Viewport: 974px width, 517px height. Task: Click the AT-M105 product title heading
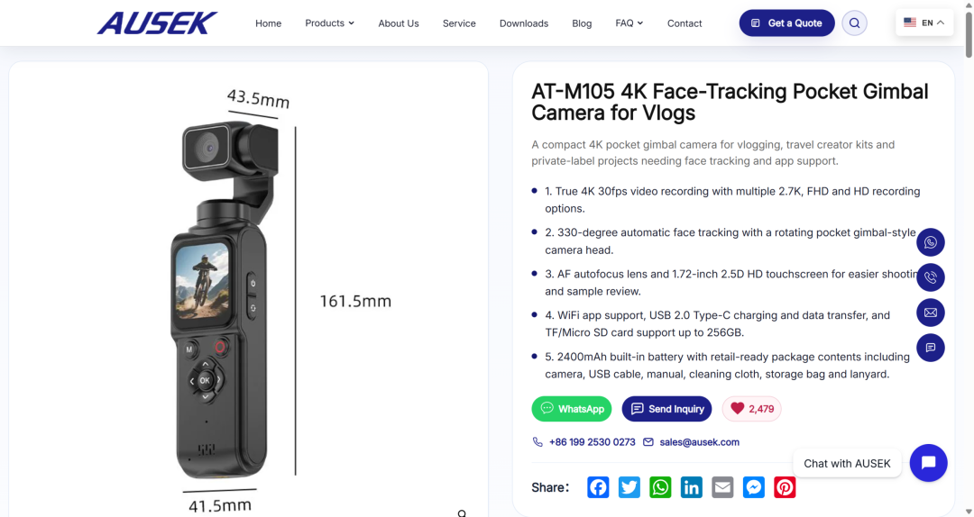click(730, 102)
